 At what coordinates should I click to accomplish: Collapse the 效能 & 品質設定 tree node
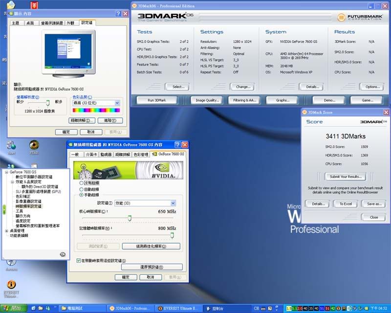12,182
